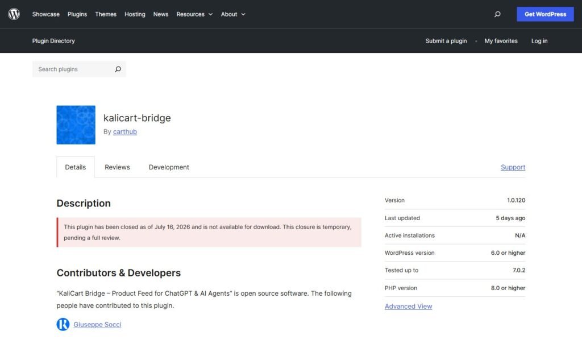Click the kalicart-bridge plugin icon
Image resolution: width=582 pixels, height=364 pixels.
[76, 125]
